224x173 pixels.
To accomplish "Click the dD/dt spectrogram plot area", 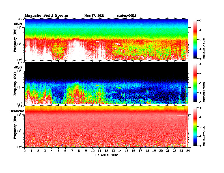I will click(x=106, y=83).
